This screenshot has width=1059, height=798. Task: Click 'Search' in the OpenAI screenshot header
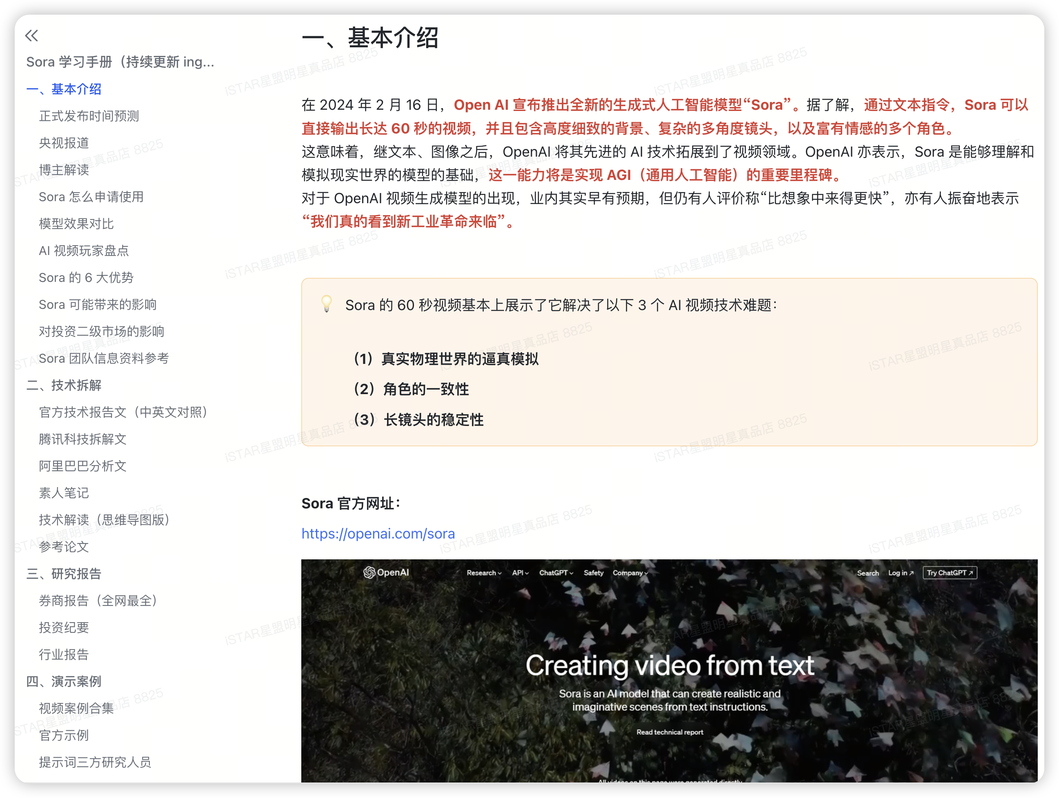(x=868, y=573)
